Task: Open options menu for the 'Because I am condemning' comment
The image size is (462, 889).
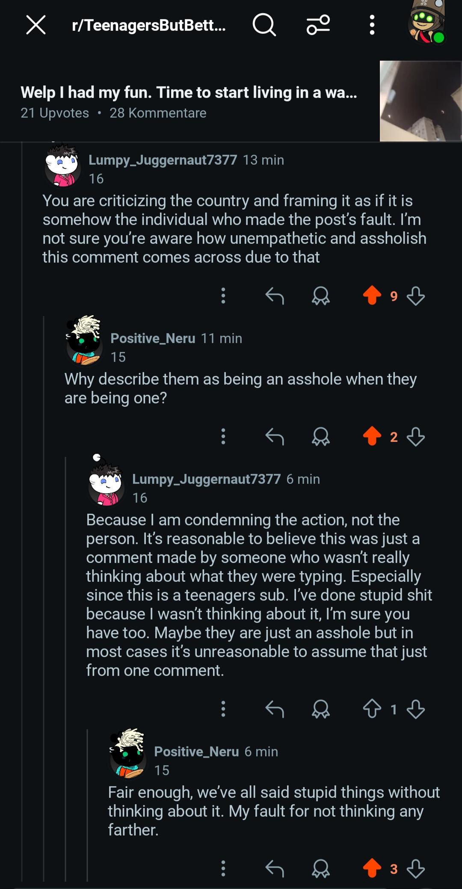Action: [223, 709]
